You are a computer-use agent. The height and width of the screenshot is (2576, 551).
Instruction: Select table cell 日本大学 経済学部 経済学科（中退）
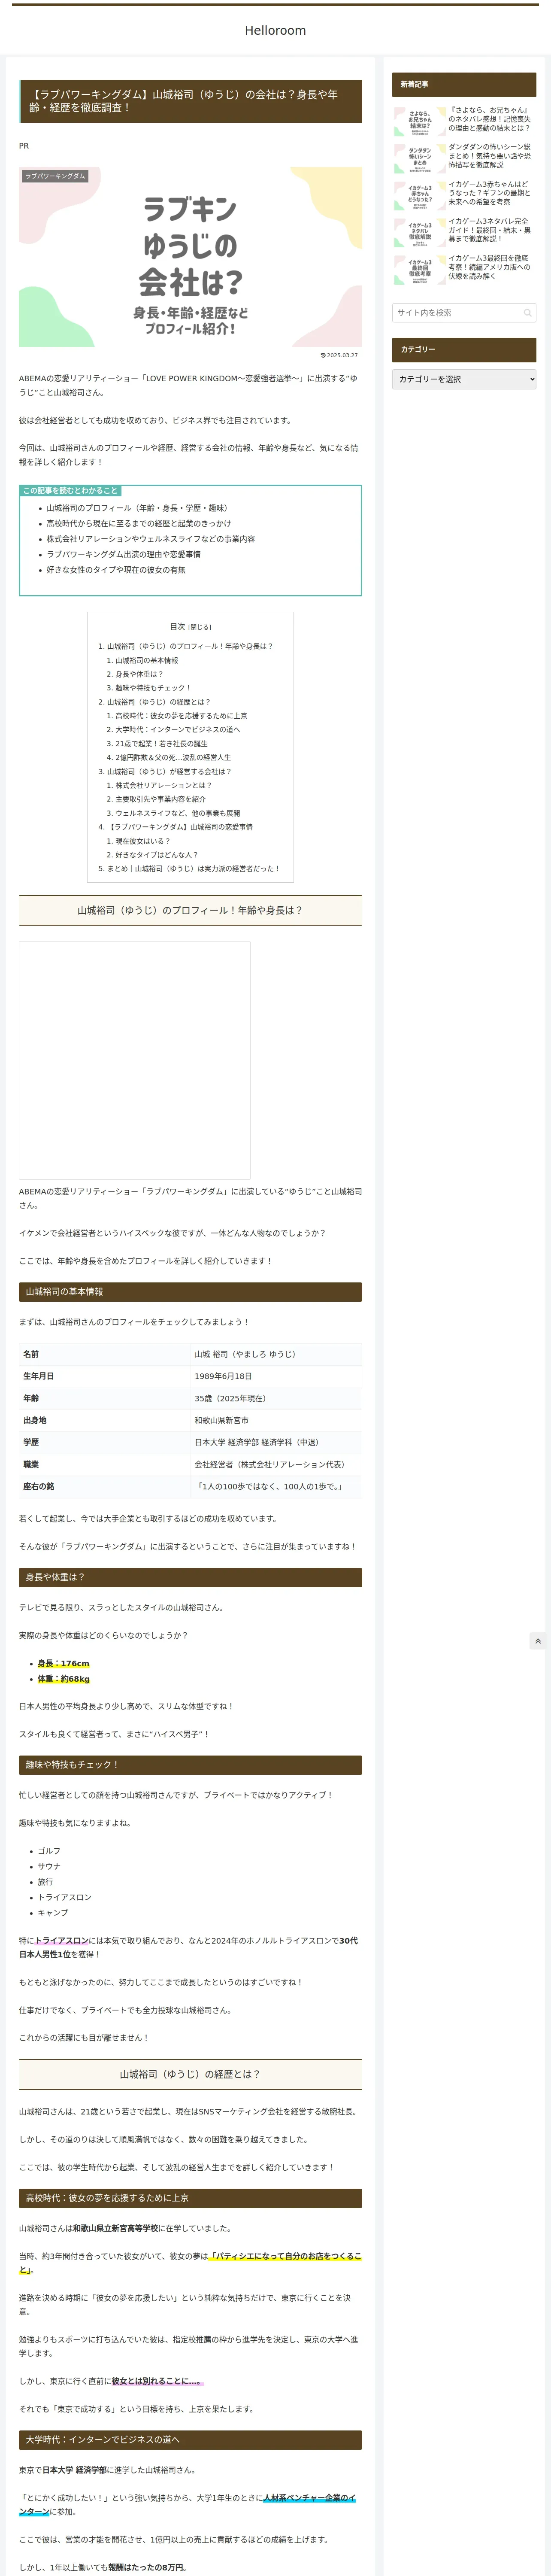276,1442
